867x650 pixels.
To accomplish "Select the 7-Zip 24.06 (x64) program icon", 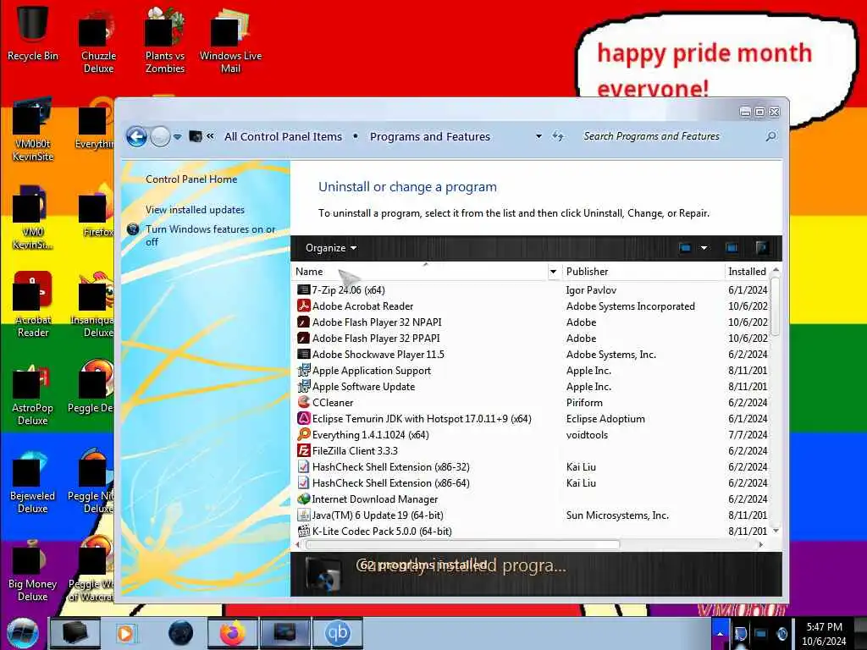I will [304, 289].
